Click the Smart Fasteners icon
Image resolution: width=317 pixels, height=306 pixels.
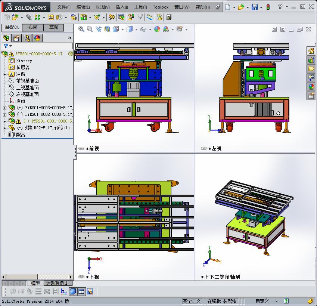click(50, 18)
